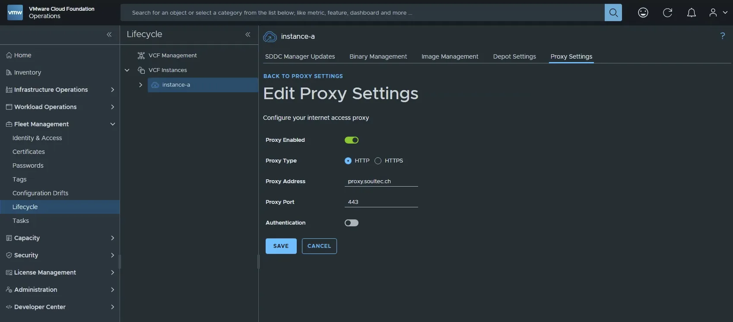Image resolution: width=733 pixels, height=322 pixels.
Task: Click the VCF Instances tree icon
Action: pyautogui.click(x=141, y=70)
